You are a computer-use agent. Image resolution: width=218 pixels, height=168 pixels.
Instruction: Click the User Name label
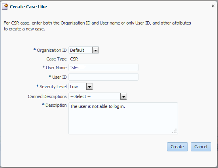pos(56,68)
